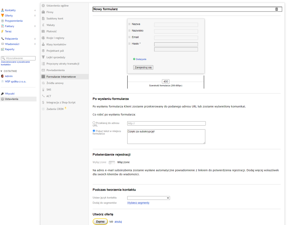
Task: Open Faktury via its invoice icon
Action: click(2, 26)
